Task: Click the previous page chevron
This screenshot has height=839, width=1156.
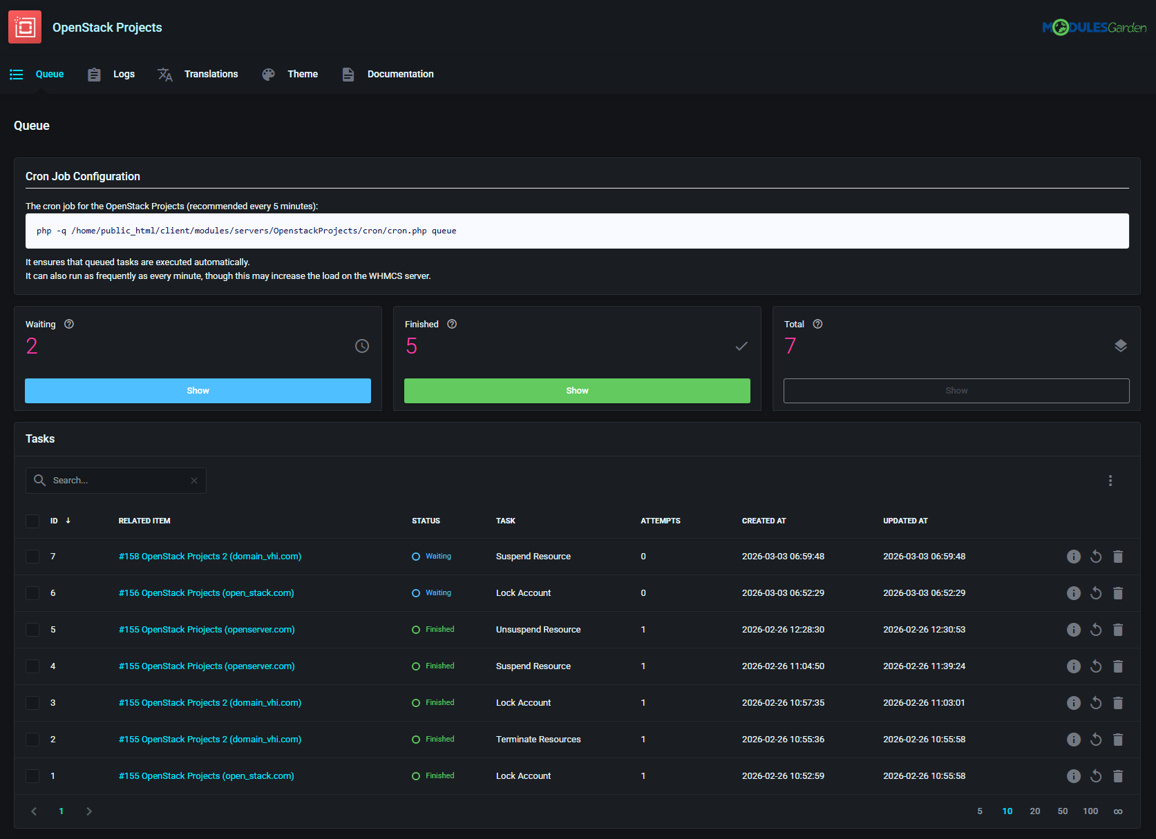Action: (x=33, y=811)
